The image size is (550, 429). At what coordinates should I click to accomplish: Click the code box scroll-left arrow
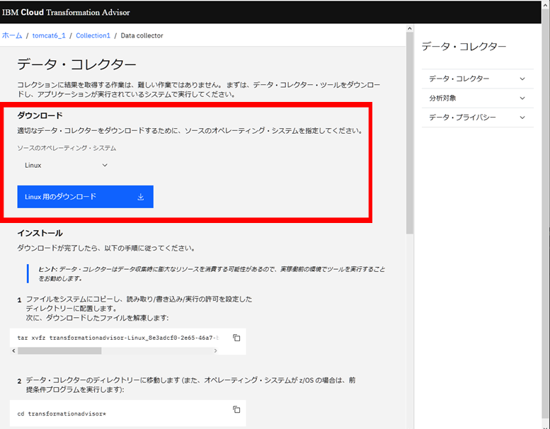(13, 351)
